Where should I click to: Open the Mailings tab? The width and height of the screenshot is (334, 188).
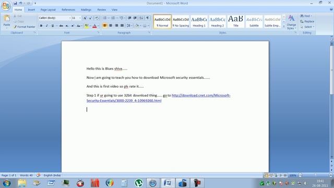(x=86, y=10)
